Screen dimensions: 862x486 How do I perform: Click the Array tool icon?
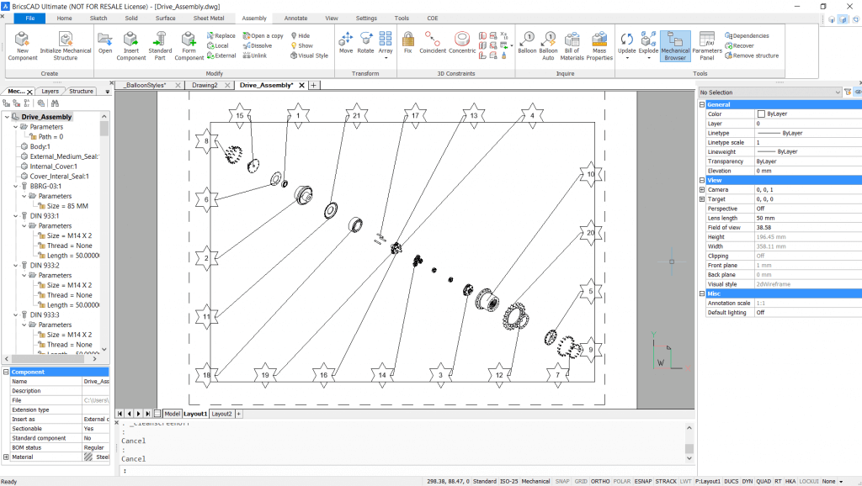point(386,44)
